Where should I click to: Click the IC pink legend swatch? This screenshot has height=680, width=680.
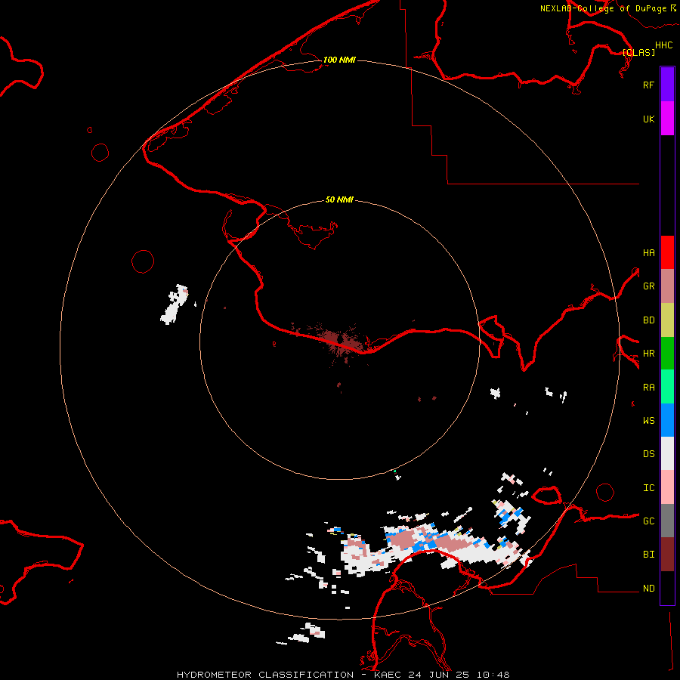[x=667, y=487]
